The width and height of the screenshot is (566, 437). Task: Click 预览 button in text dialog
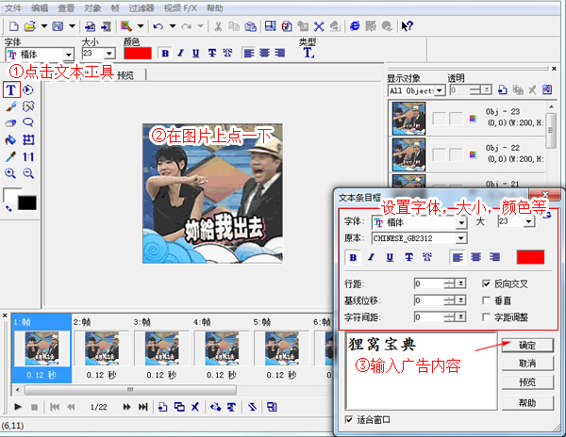coord(527,381)
